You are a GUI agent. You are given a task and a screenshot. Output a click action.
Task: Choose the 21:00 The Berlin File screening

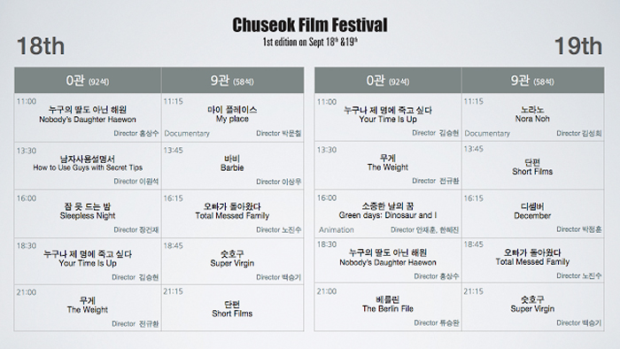(x=388, y=306)
